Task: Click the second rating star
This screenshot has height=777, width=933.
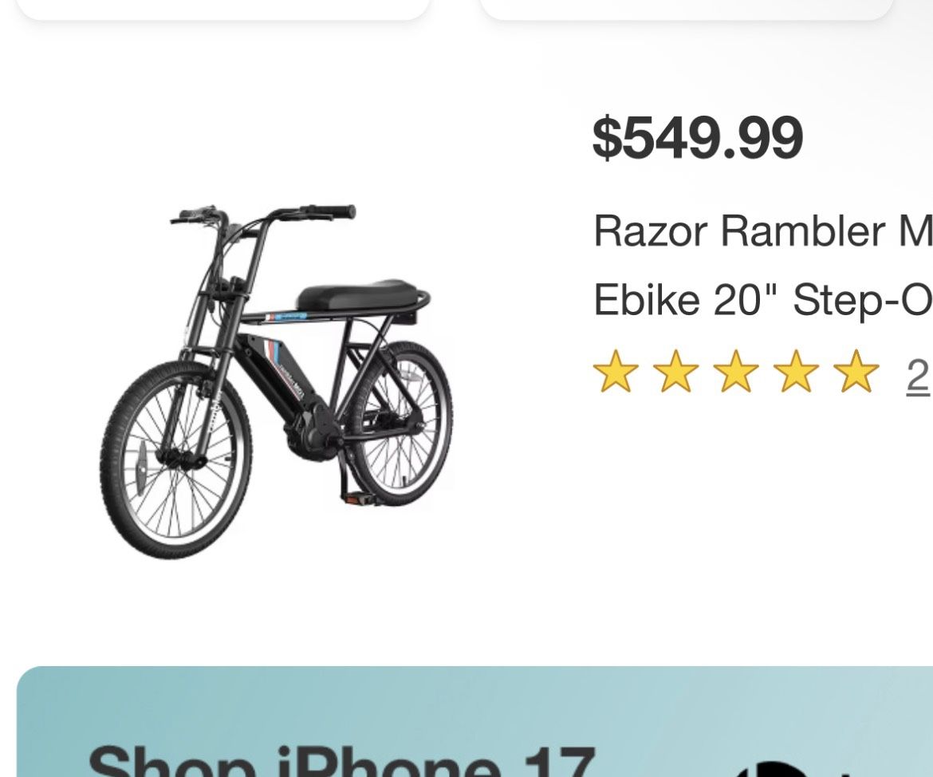Action: pyautogui.click(x=676, y=371)
